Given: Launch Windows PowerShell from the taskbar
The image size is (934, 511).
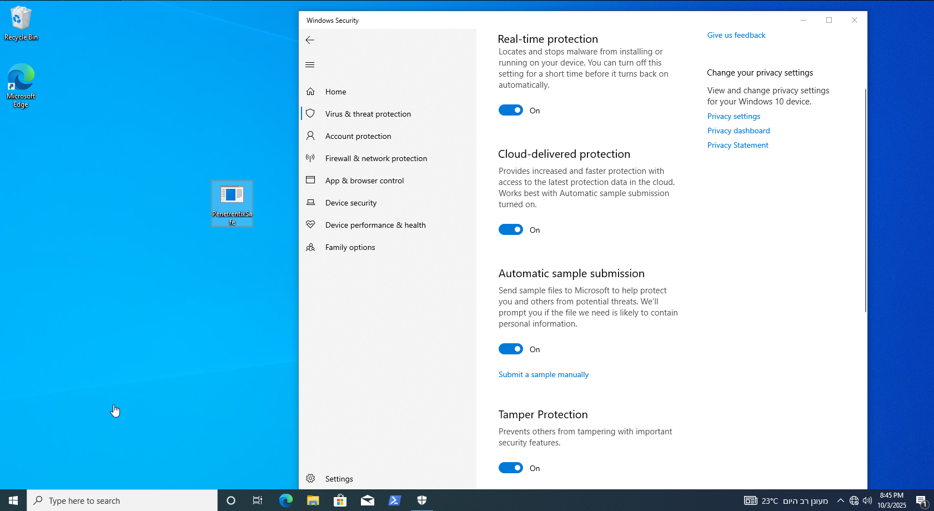Looking at the screenshot, I should point(394,500).
